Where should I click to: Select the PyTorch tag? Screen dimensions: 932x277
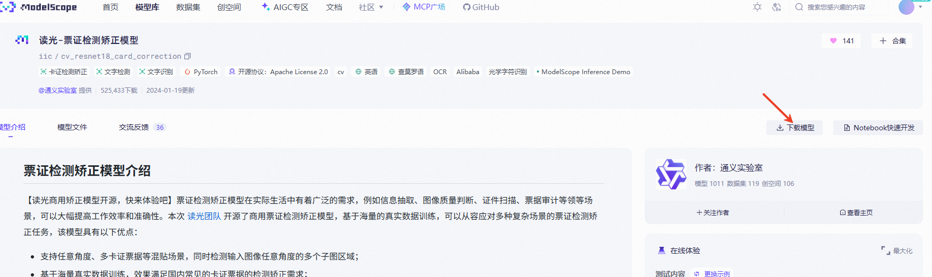click(201, 72)
